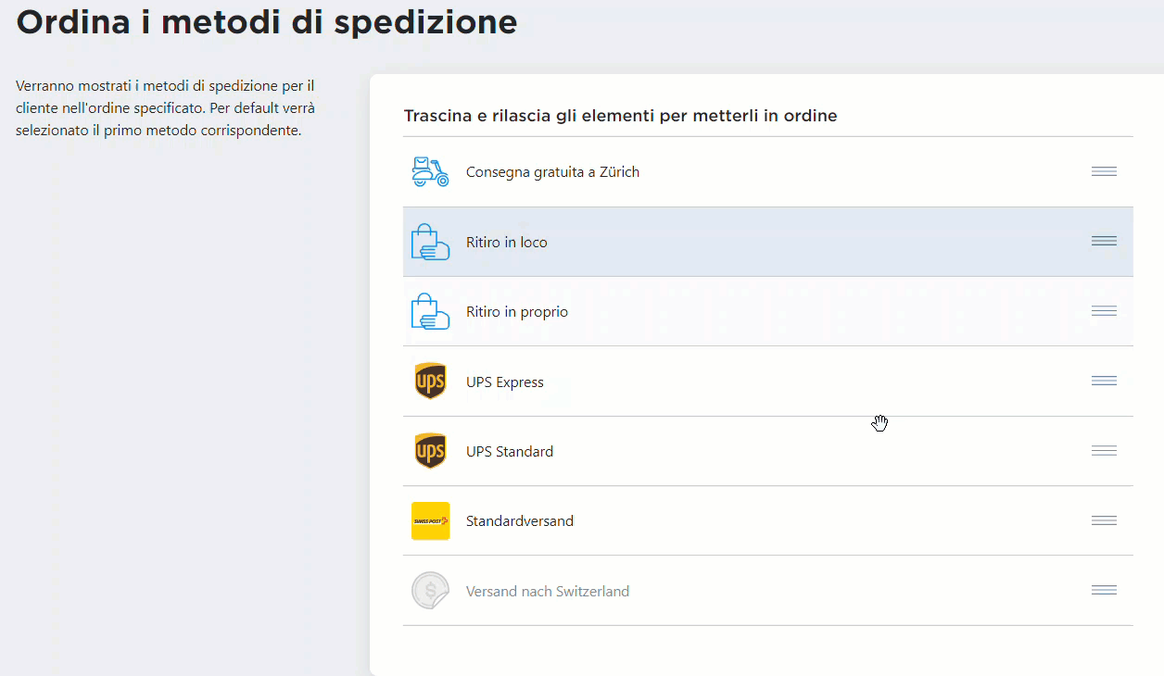Click the scooter icon for Consegna gratuita
The height and width of the screenshot is (676, 1164).
[430, 172]
